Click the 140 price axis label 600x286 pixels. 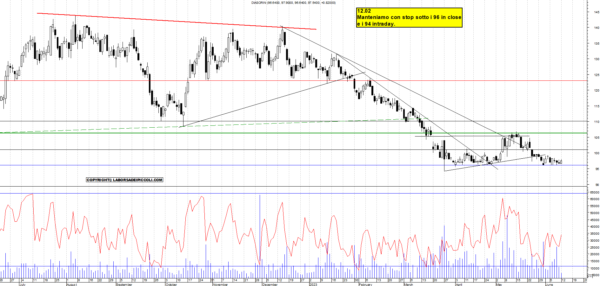pyautogui.click(x=597, y=28)
